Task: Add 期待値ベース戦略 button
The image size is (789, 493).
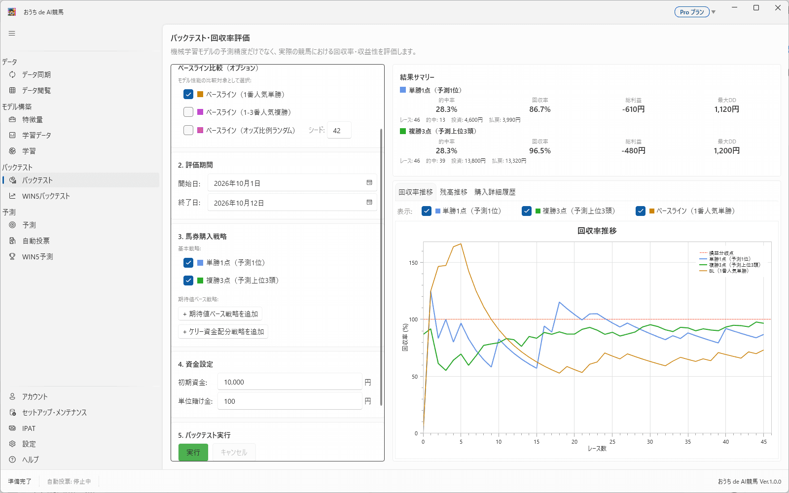Action: point(220,314)
